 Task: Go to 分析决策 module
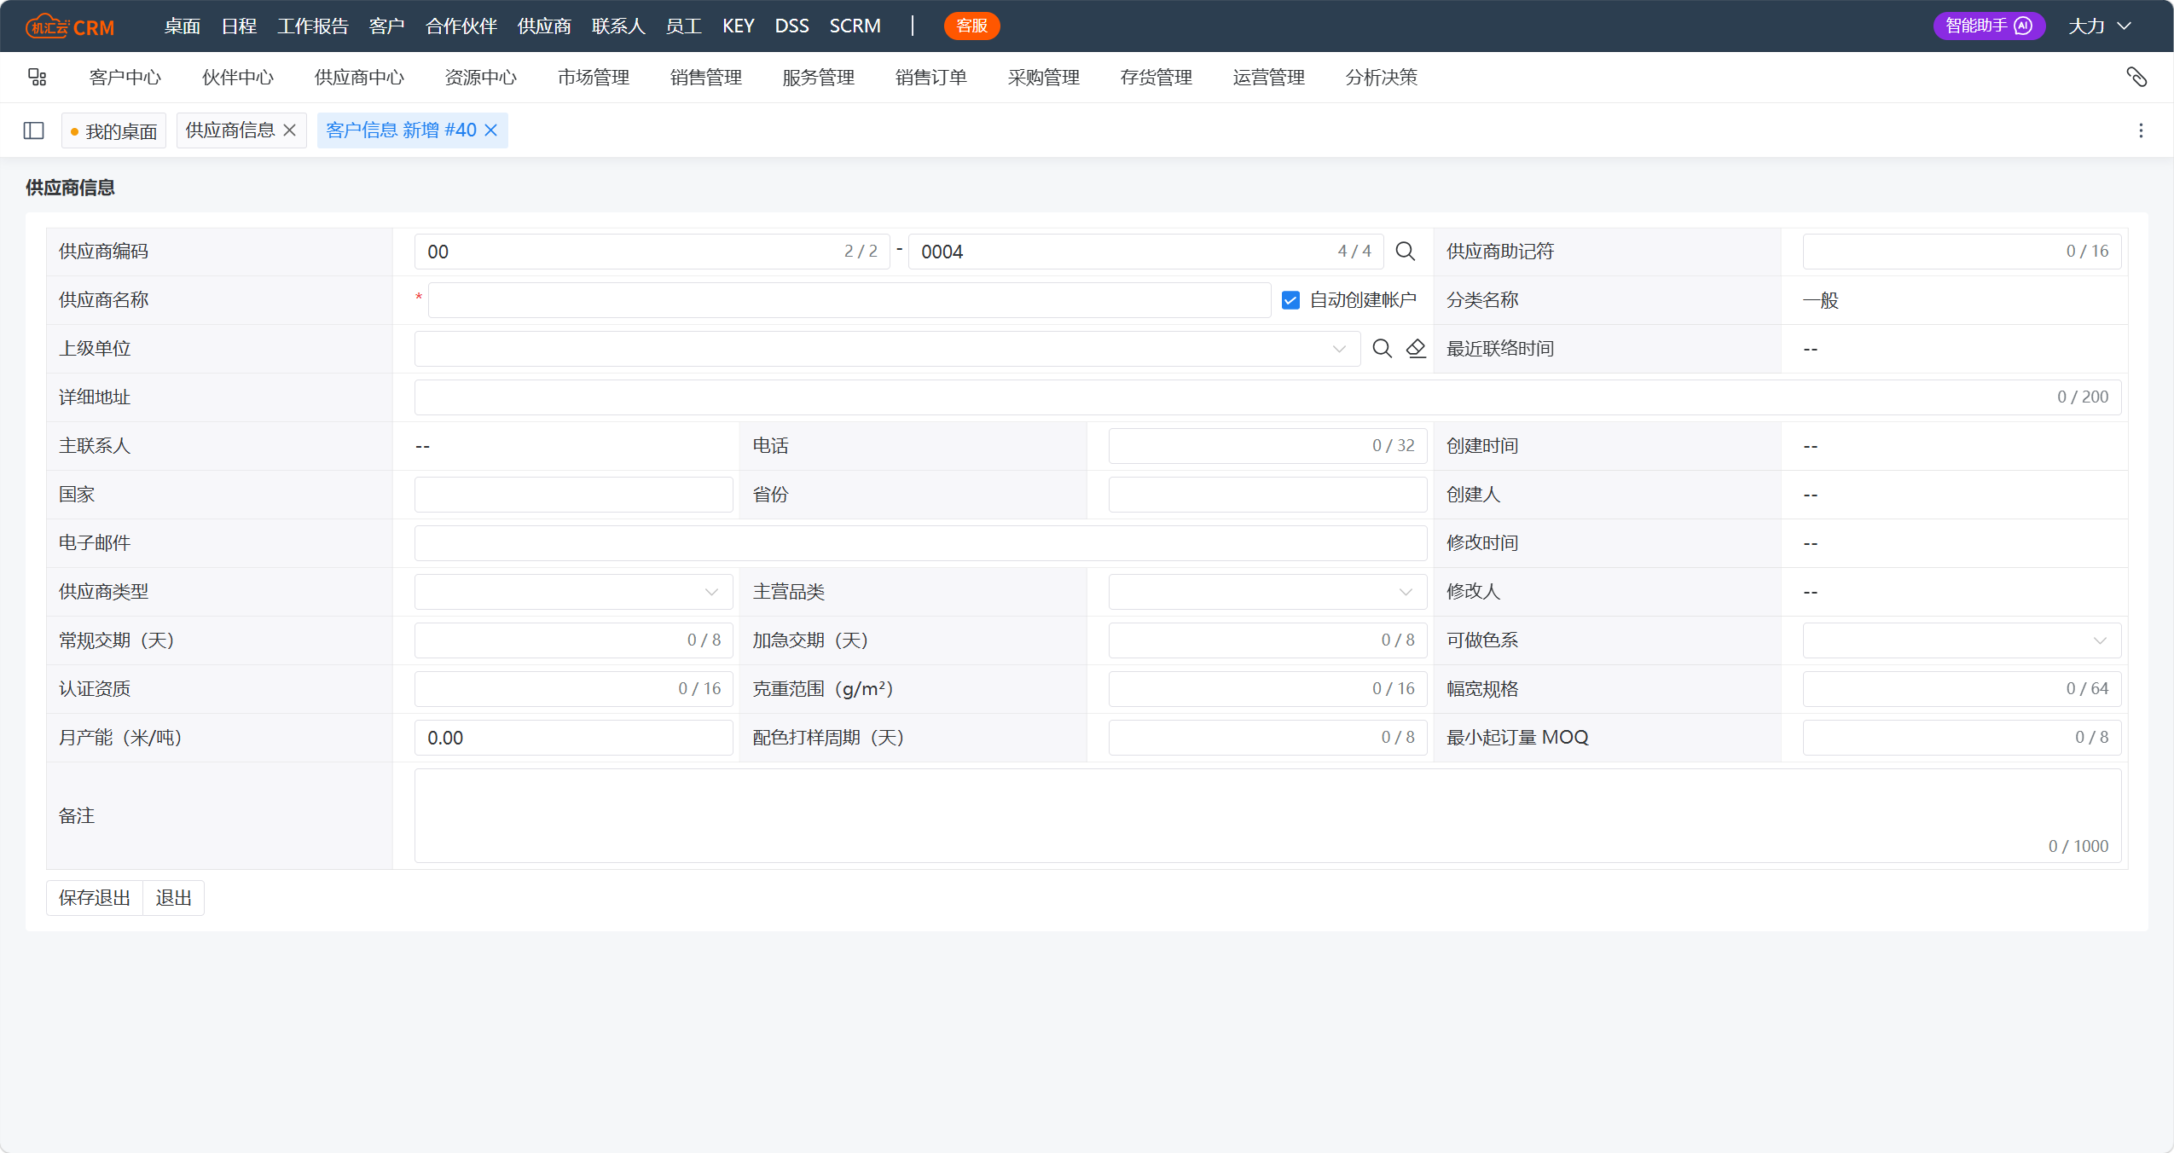[1382, 78]
